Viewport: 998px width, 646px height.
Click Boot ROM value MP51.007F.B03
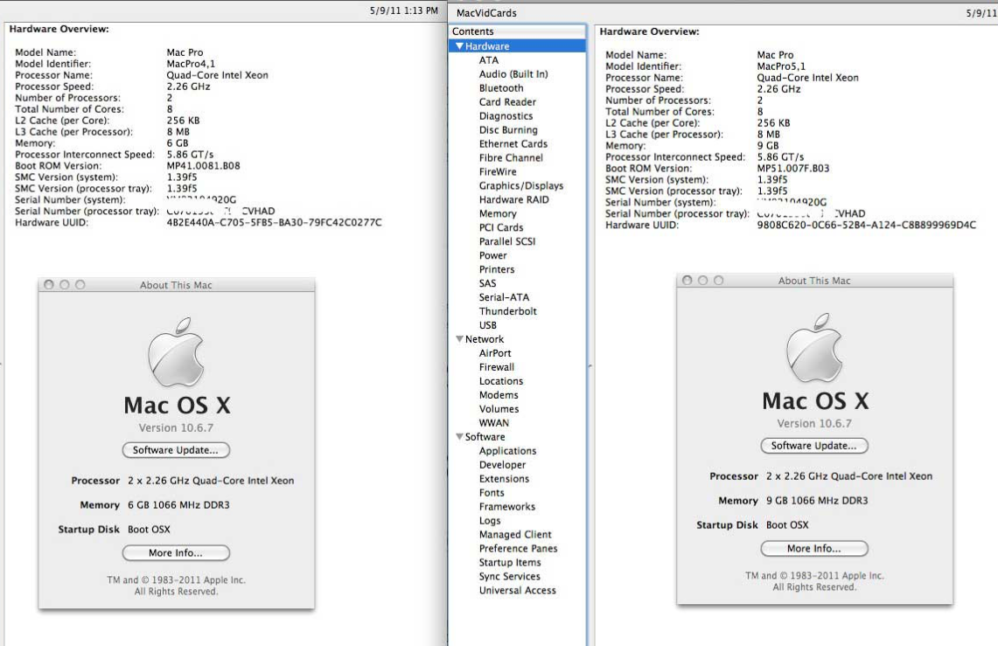tap(793, 169)
